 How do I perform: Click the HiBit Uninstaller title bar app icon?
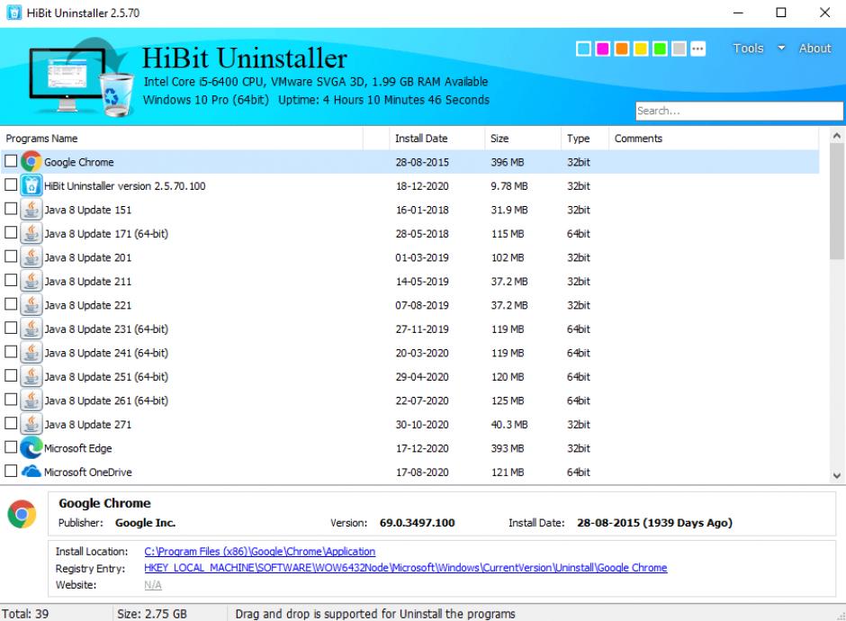(x=14, y=13)
